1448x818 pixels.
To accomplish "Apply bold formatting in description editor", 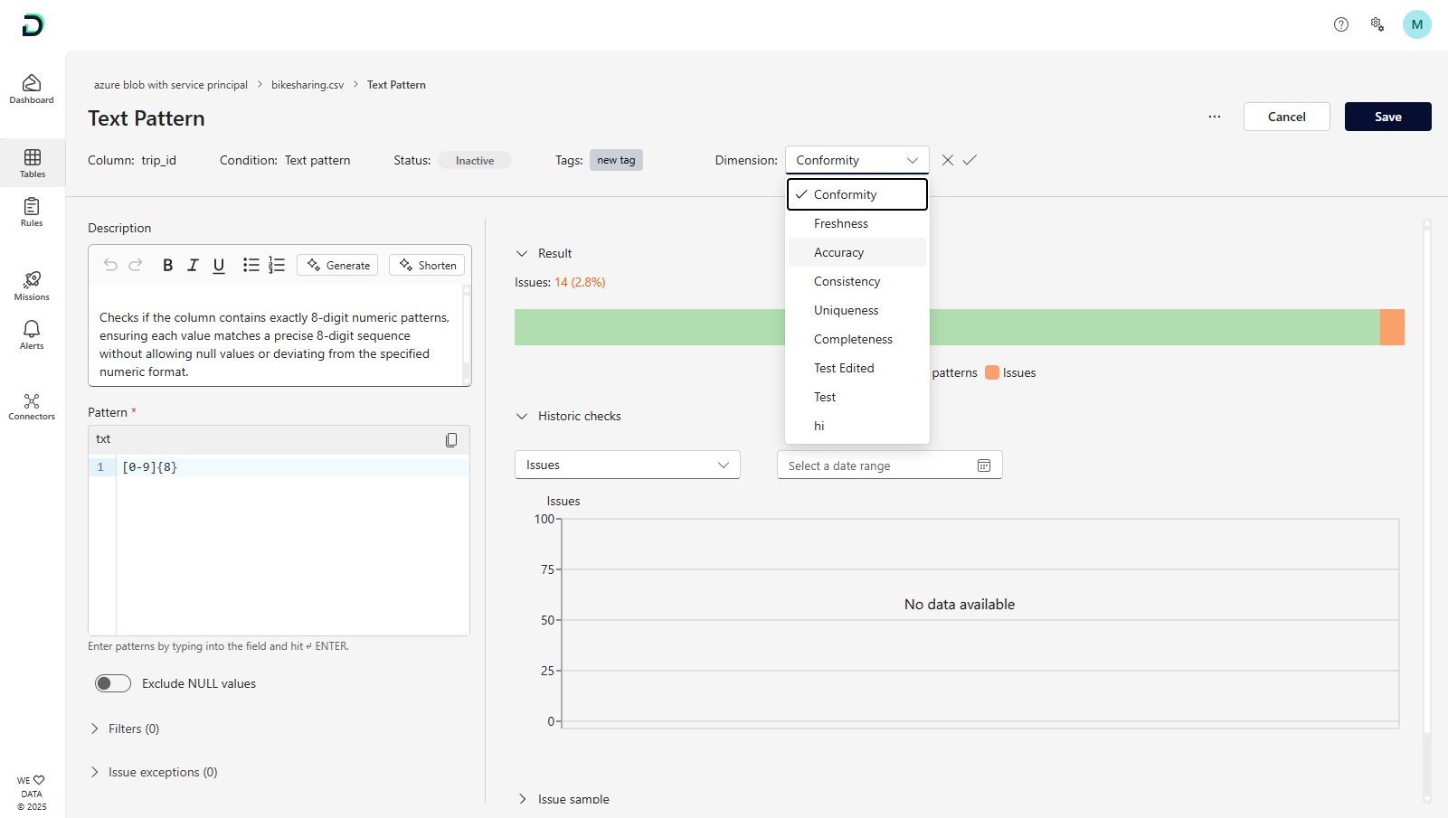I will [x=167, y=265].
